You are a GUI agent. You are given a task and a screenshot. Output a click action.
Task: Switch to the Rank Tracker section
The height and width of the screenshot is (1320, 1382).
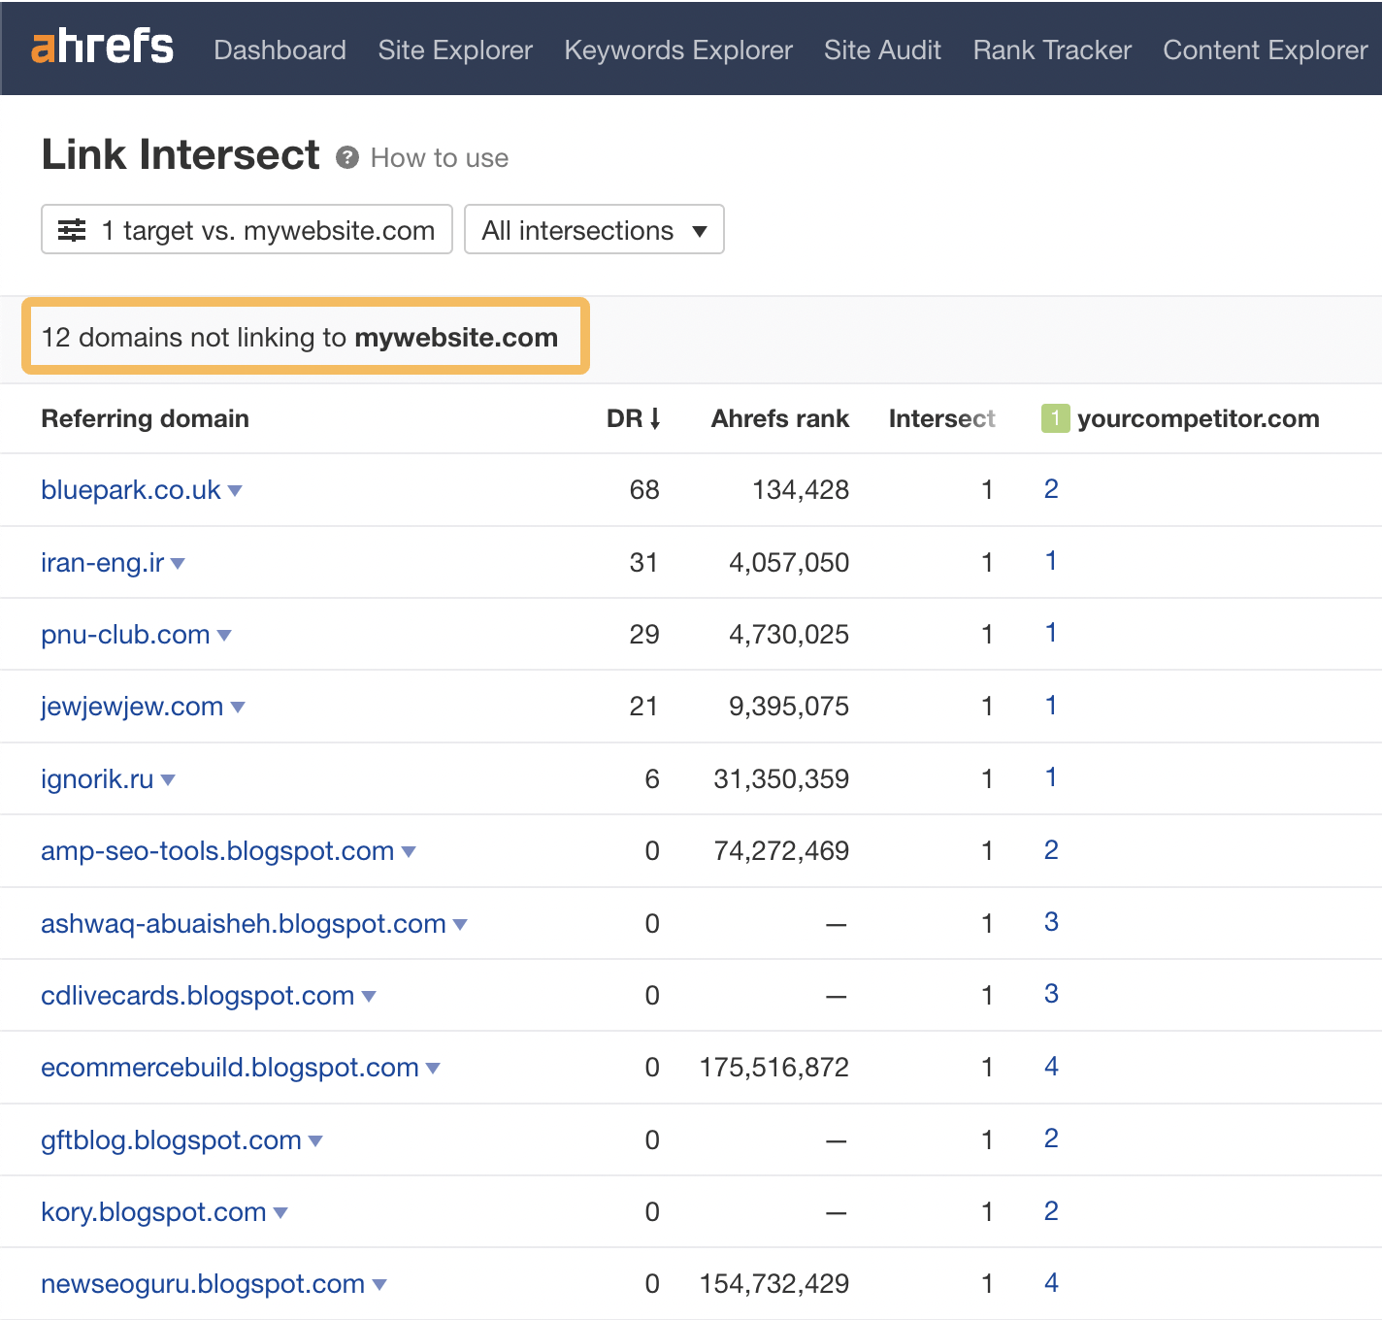point(1051,49)
